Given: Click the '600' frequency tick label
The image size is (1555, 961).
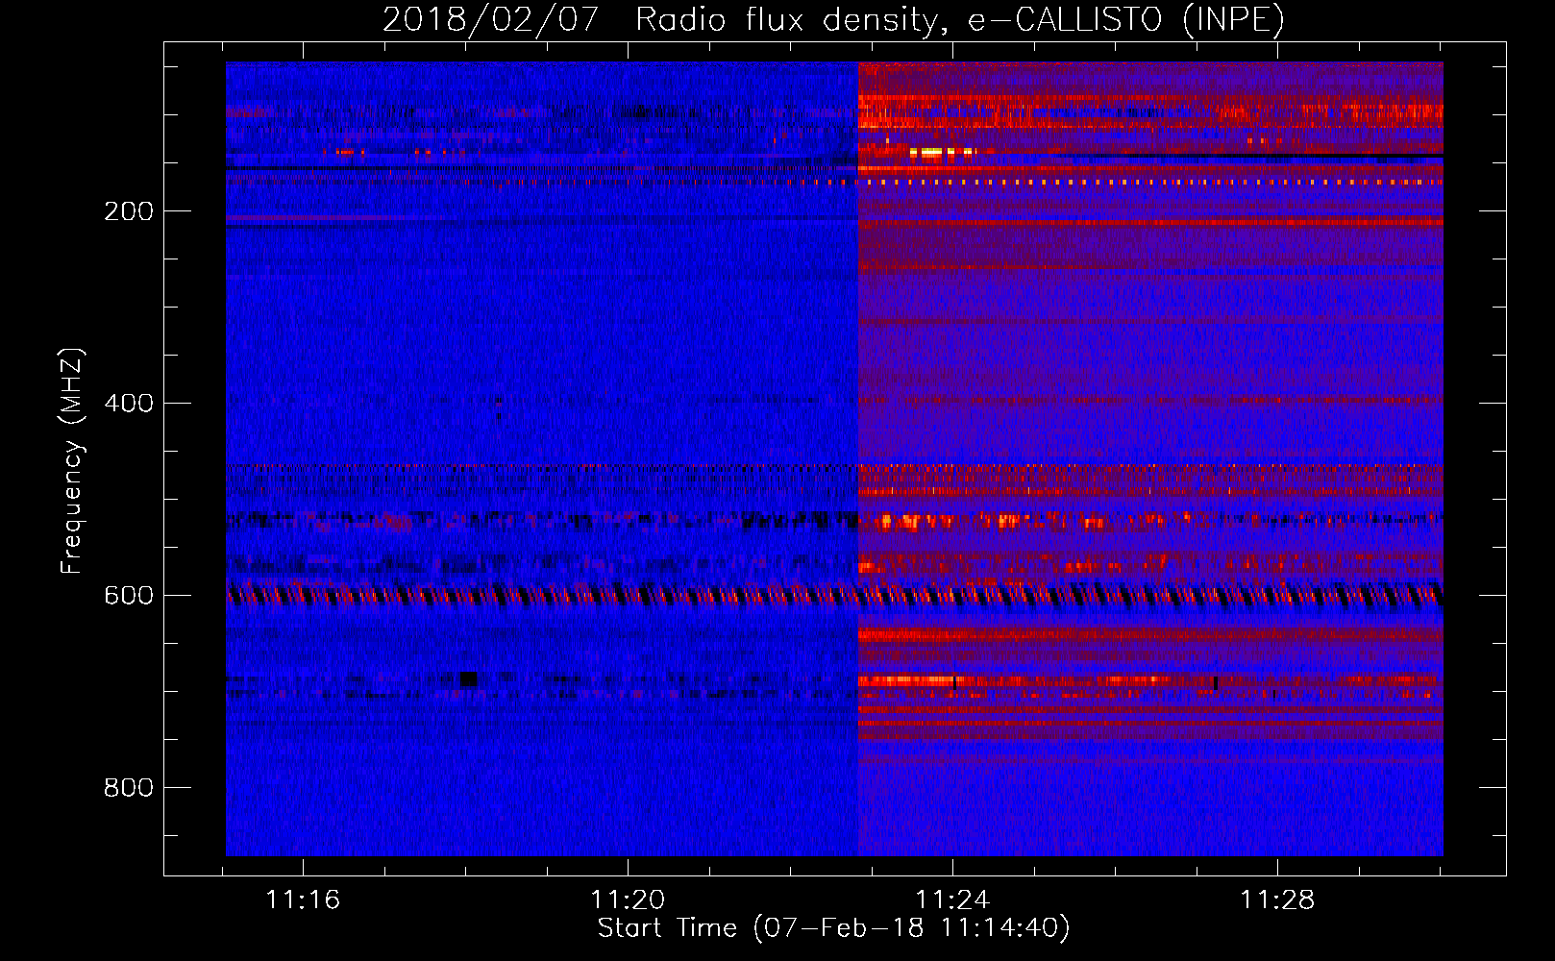Looking at the screenshot, I should (129, 596).
